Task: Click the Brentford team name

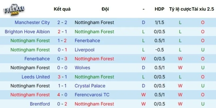Action: (x=40, y=104)
